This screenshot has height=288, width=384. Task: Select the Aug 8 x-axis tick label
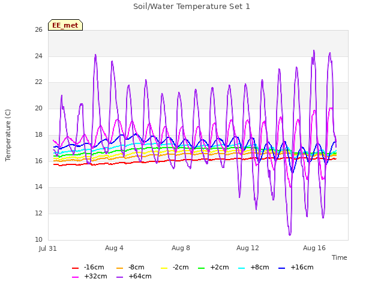pos(181,248)
